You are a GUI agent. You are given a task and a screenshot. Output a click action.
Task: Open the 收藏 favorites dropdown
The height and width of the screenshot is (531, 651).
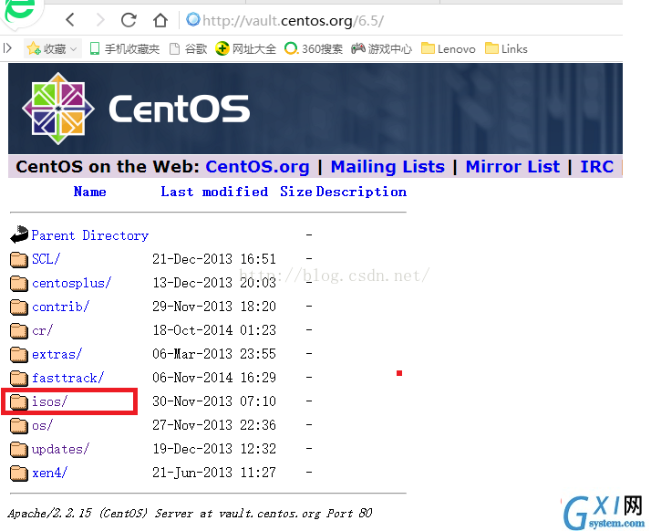coord(52,49)
